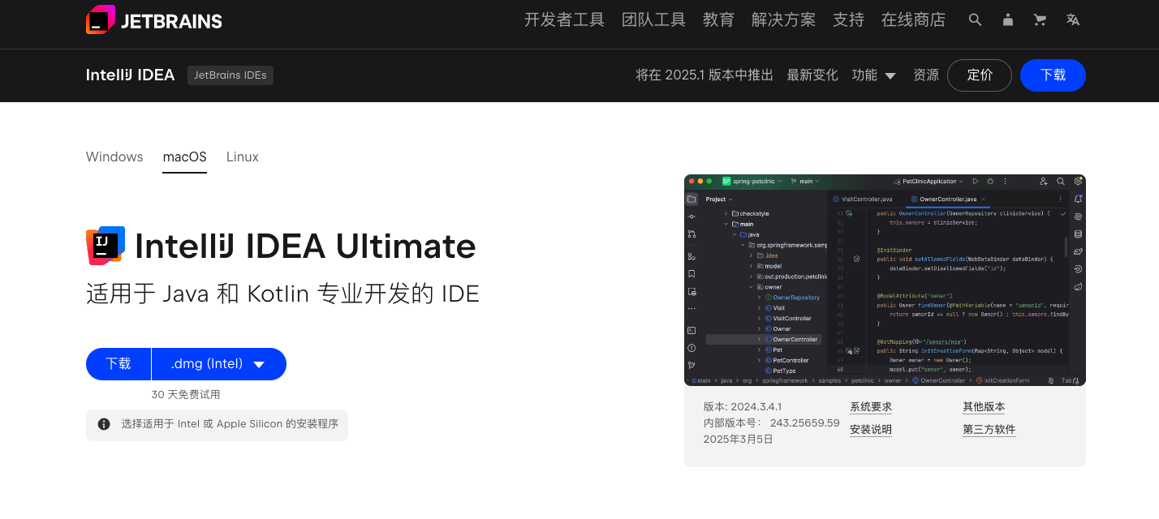This screenshot has width=1159, height=519.
Task: Click the language translation icon
Action: (1073, 20)
